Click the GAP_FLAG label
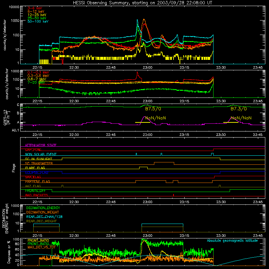Screen dimensions: 269x269 (x=33, y=150)
